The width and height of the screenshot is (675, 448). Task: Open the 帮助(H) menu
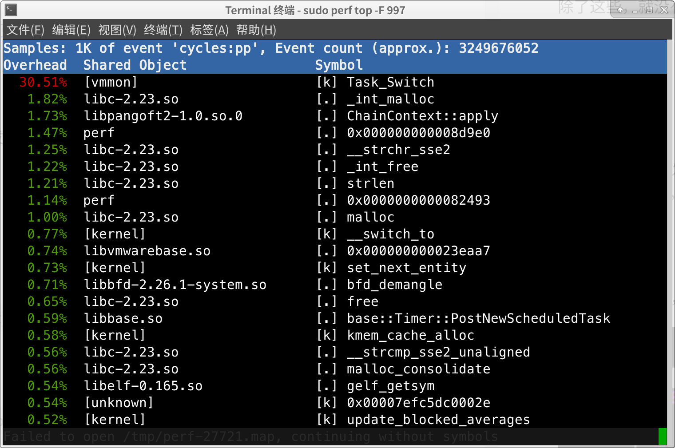[x=256, y=30]
